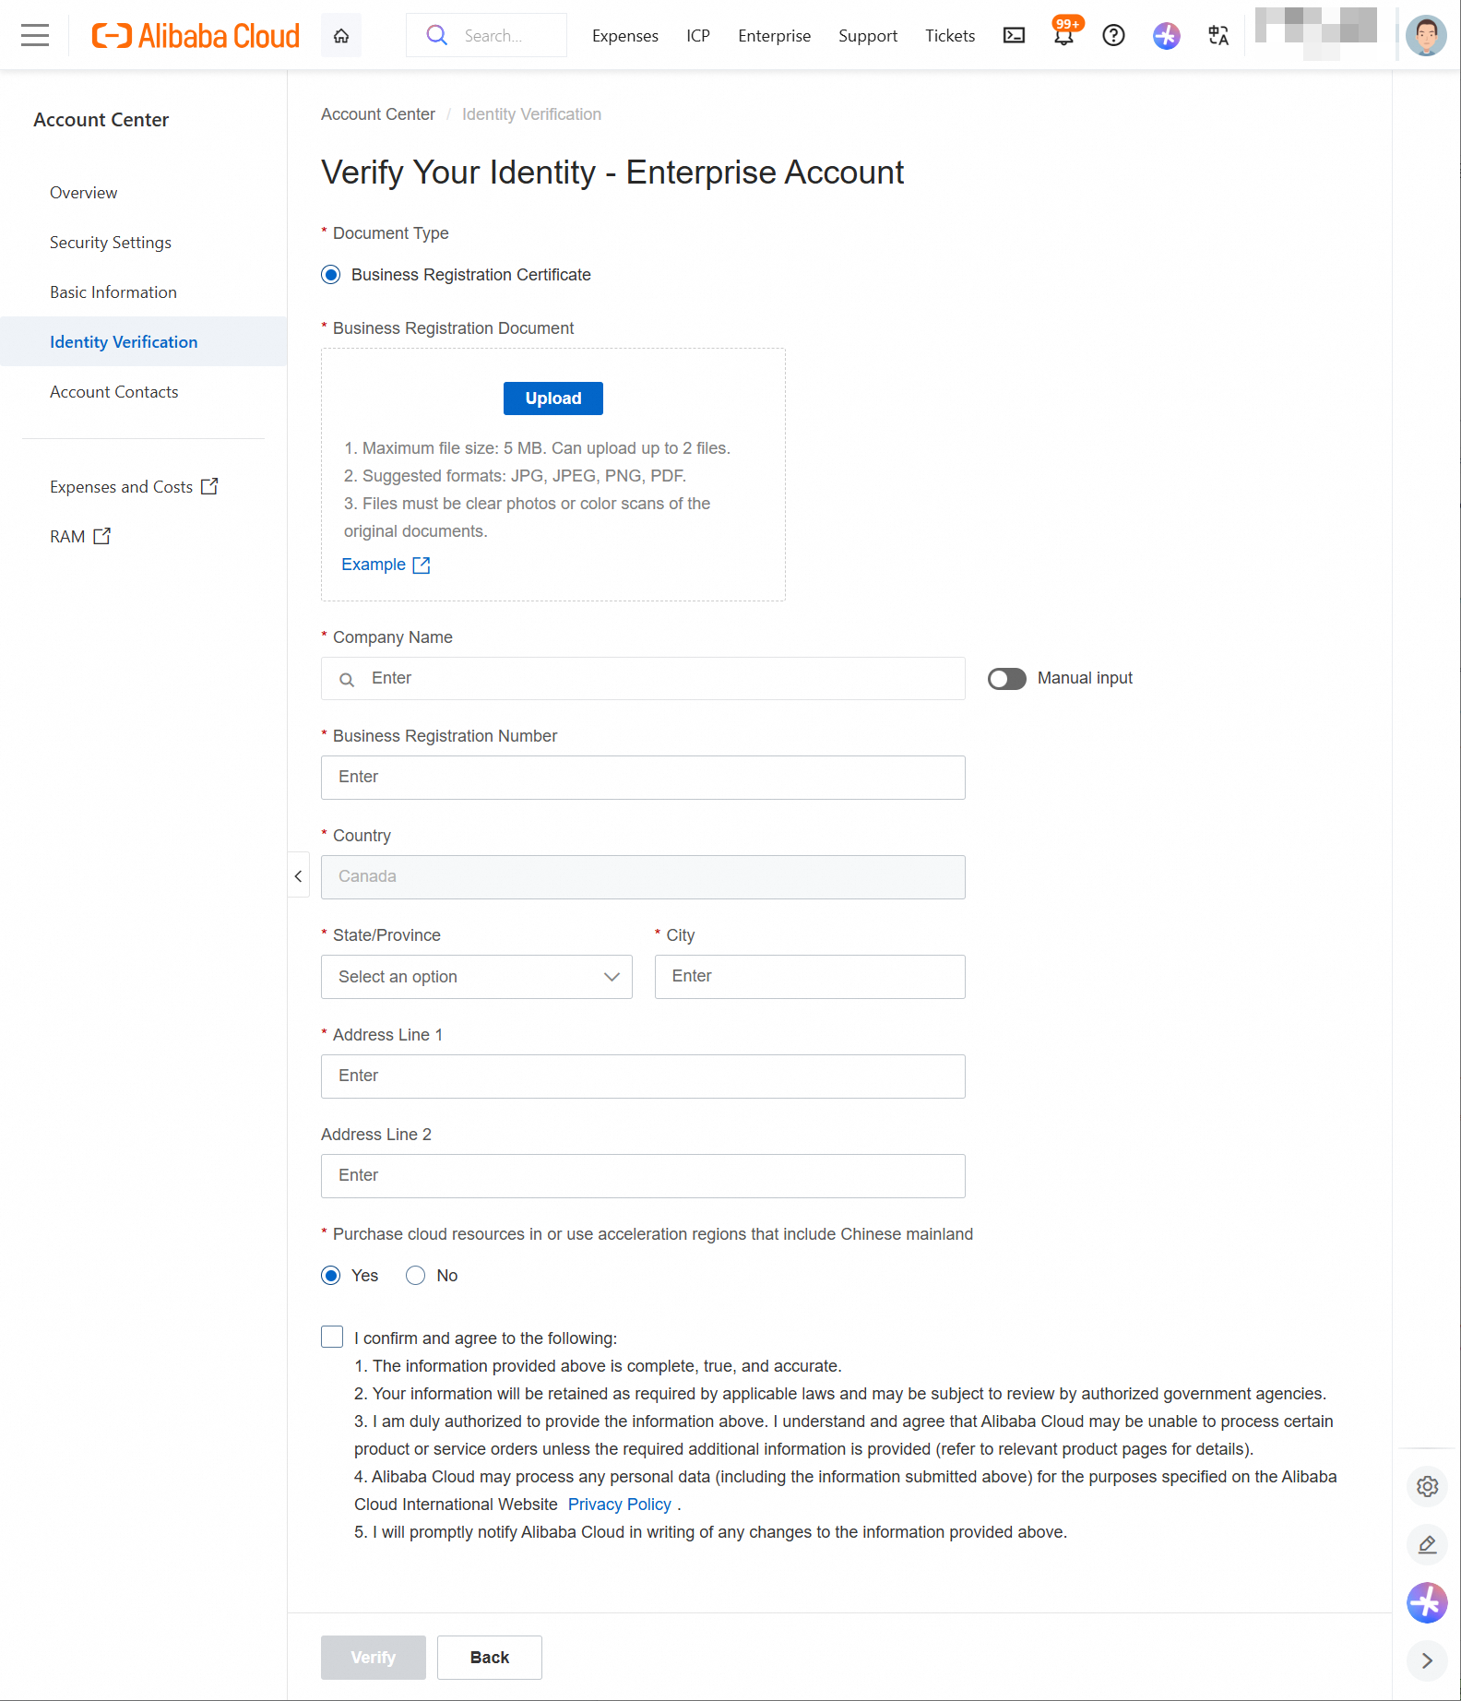
Task: Select Business Registration Certificate radio button
Action: tap(331, 275)
